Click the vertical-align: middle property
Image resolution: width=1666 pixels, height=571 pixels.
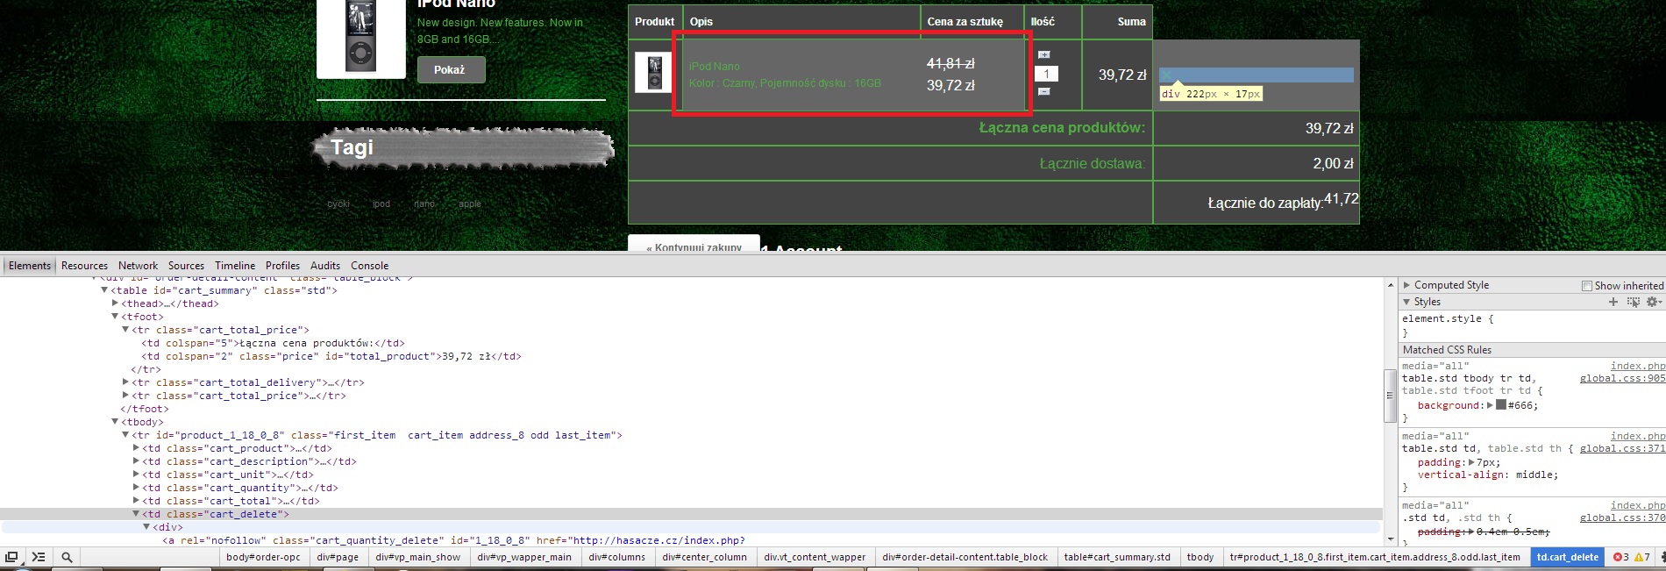coord(1488,475)
